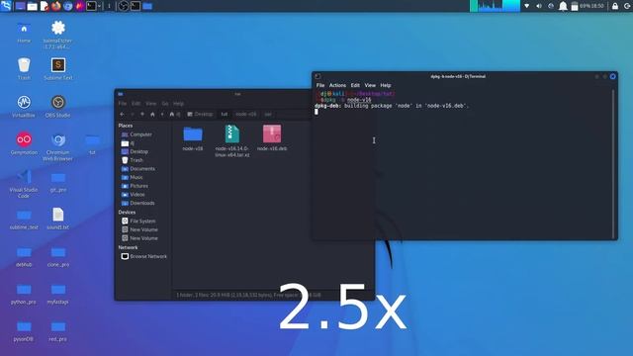Image resolution: width=633 pixels, height=356 pixels.
Task: Launch Firefox from the top panel
Action: pyautogui.click(x=56, y=6)
